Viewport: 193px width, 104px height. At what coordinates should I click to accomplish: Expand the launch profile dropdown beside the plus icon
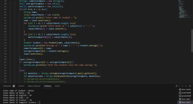[179, 86]
